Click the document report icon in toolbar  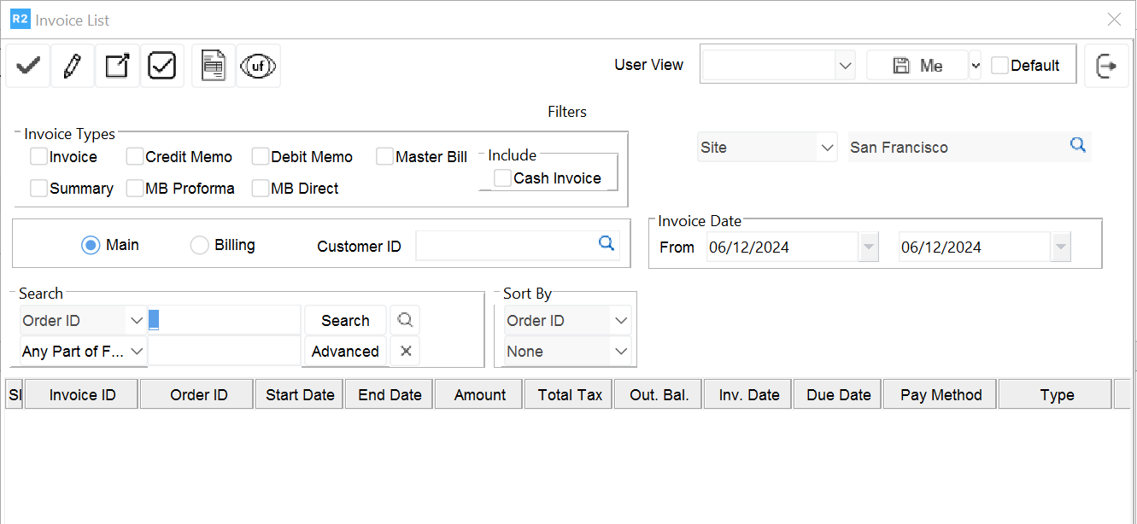coord(213,66)
